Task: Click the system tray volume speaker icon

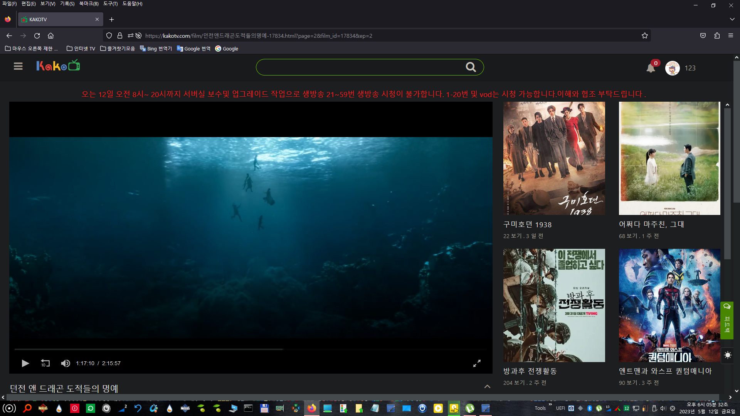Action: (663, 408)
